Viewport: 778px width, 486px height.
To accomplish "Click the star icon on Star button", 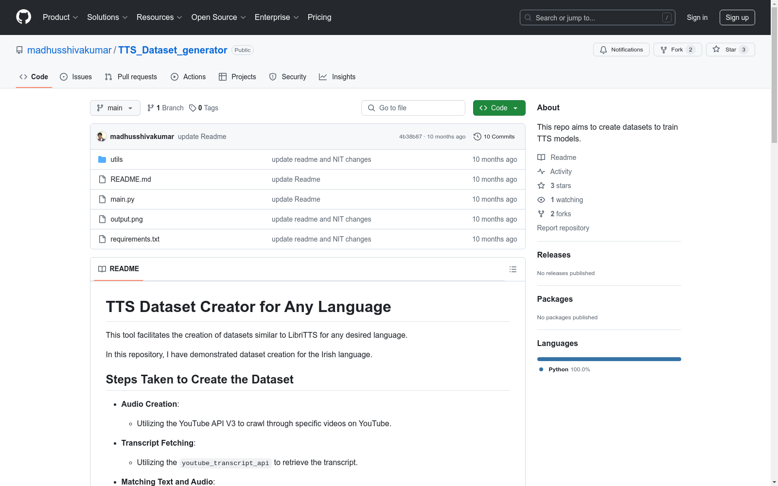I will coord(716,49).
